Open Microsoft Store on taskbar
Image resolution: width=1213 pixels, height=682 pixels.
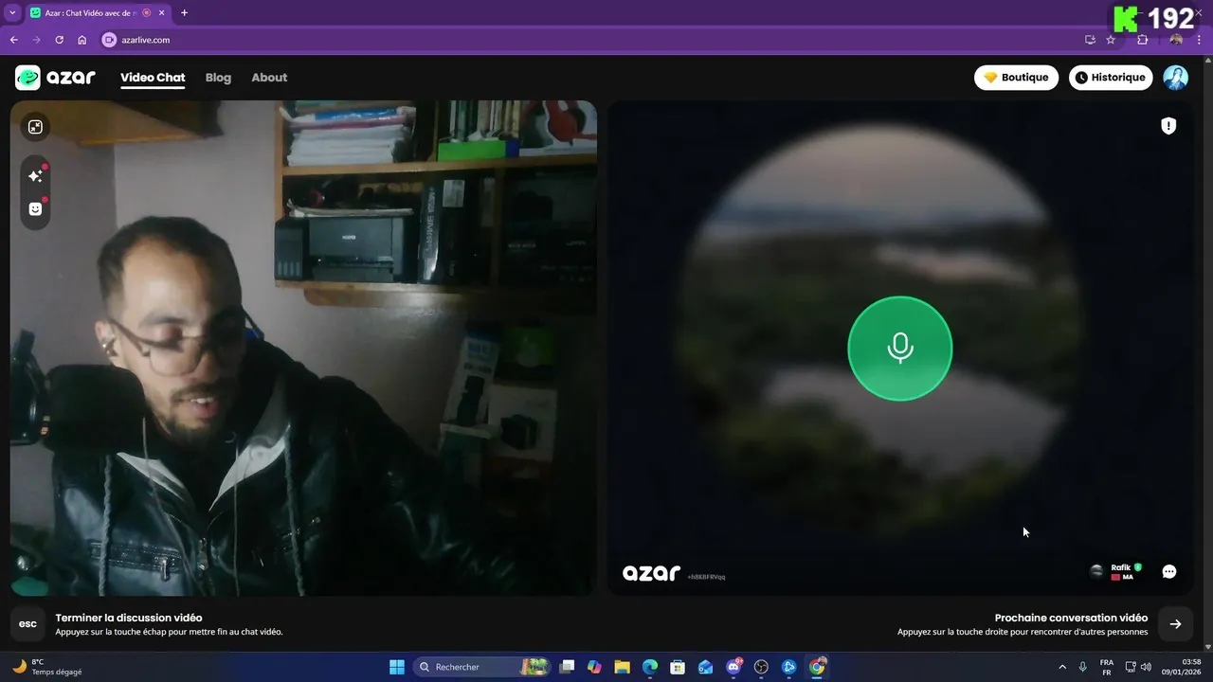click(678, 667)
